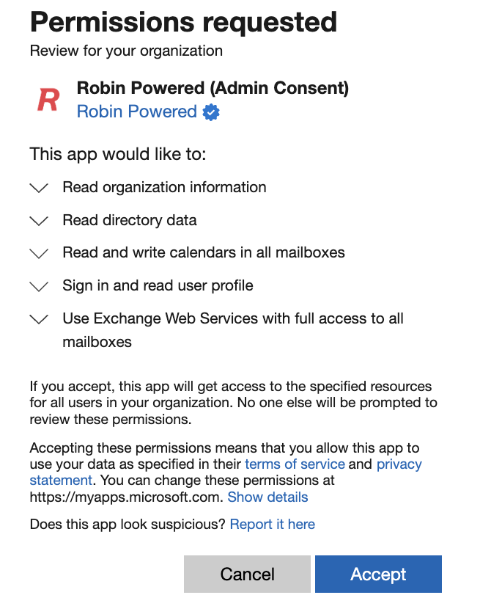The height and width of the screenshot is (606, 491).
Task: Select 'Use Exchange Web Services' permission text
Action: [233, 330]
